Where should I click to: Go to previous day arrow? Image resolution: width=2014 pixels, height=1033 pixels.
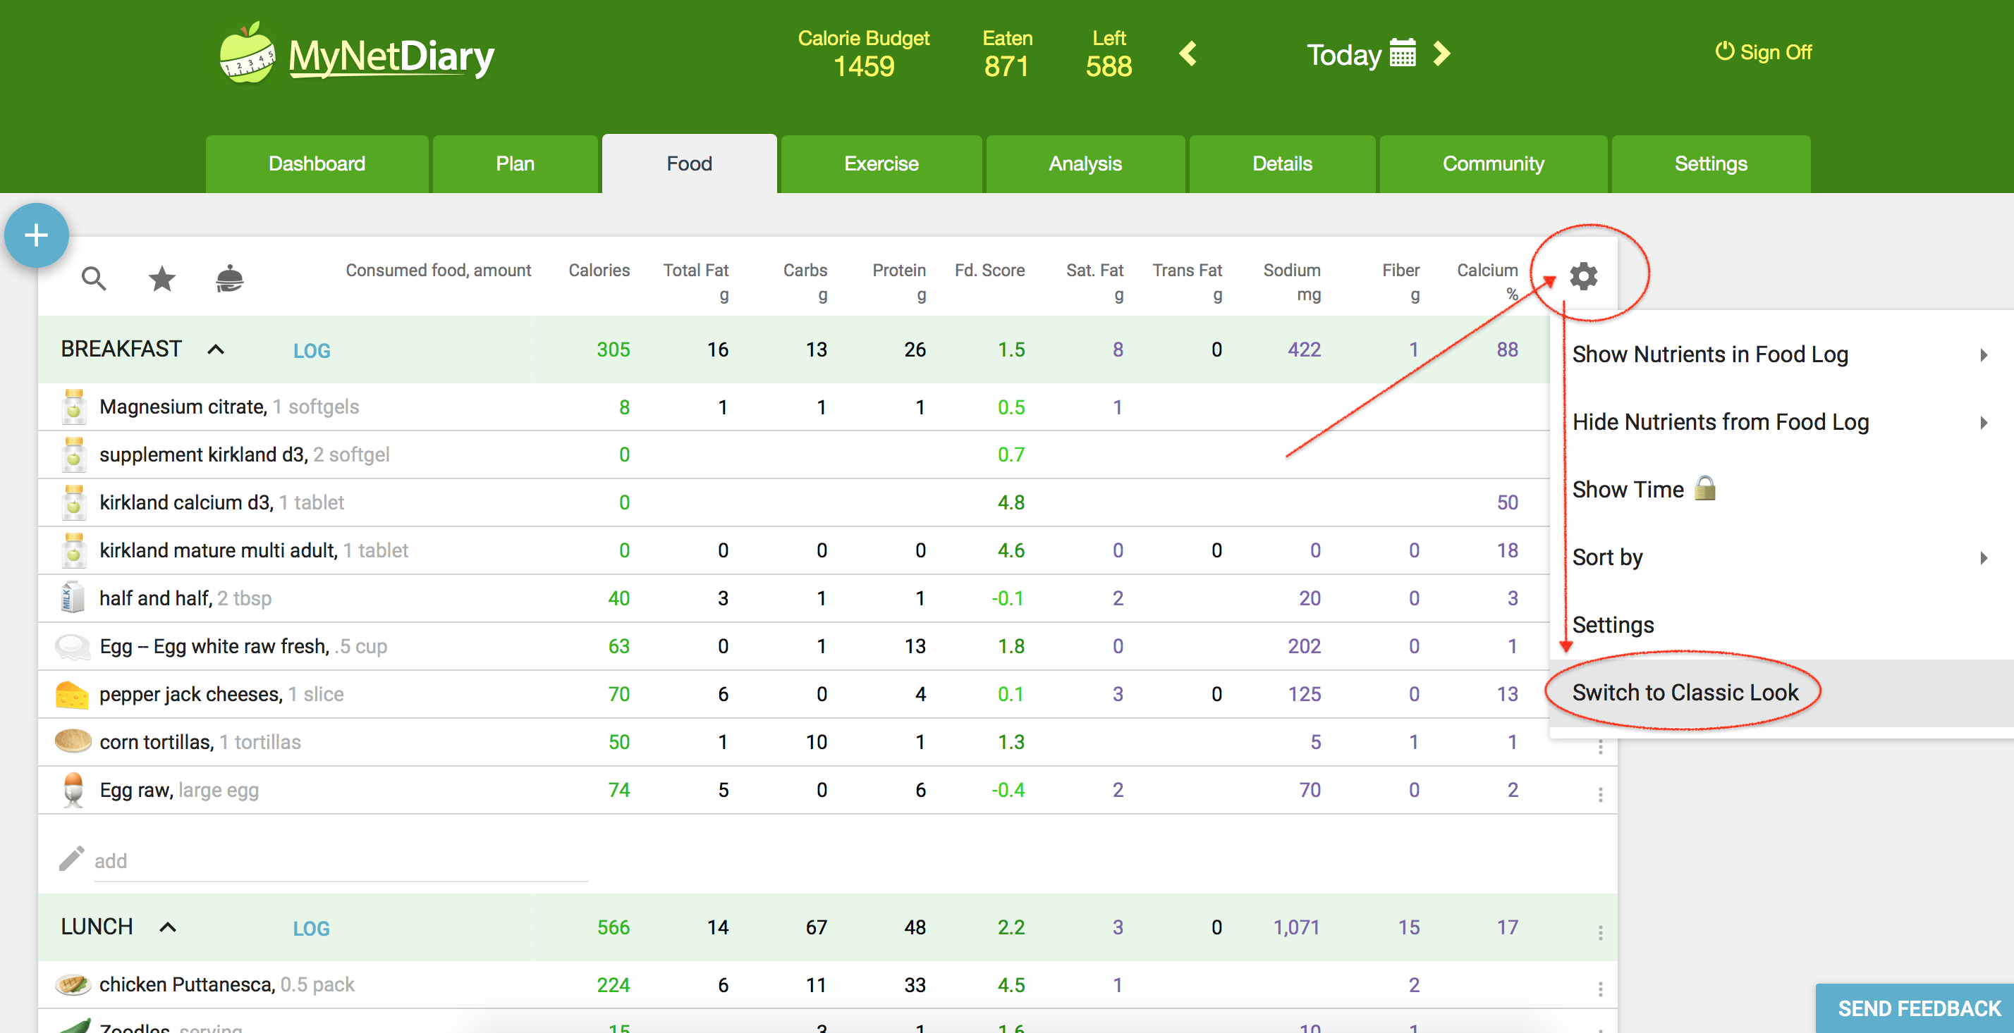coord(1188,54)
